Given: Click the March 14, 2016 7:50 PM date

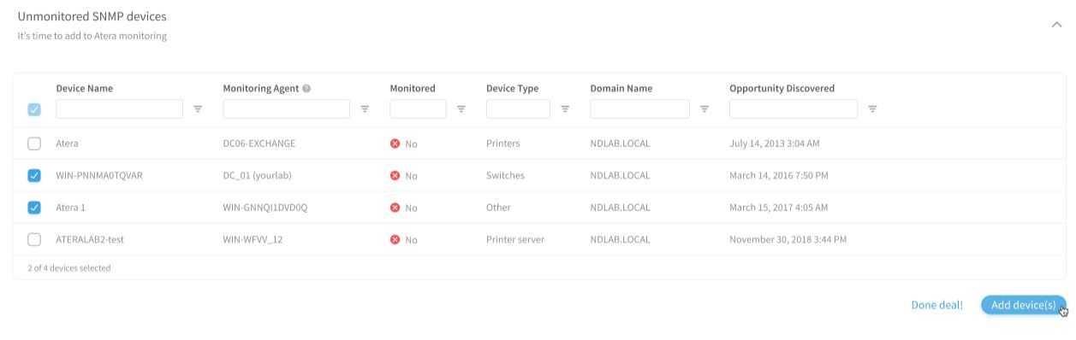Looking at the screenshot, I should coord(779,175).
